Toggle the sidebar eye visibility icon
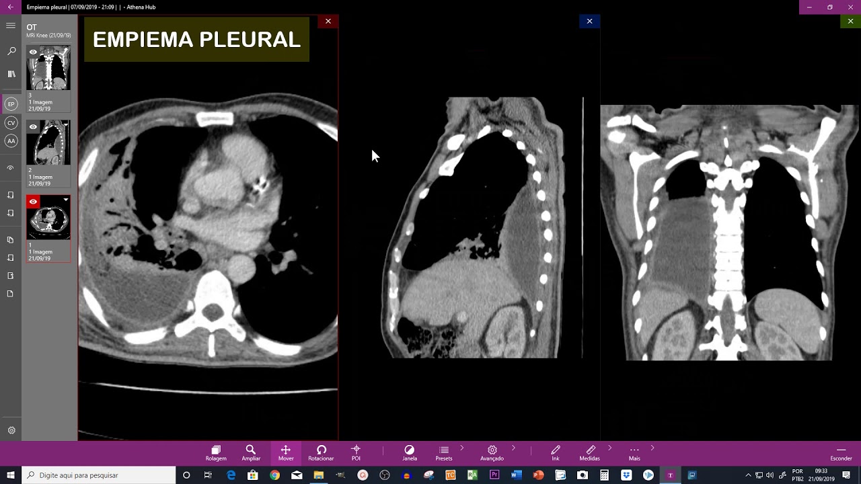 11,168
